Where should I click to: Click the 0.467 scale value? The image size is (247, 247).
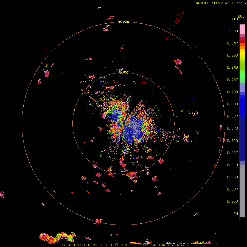pyautogui.click(x=232, y=153)
